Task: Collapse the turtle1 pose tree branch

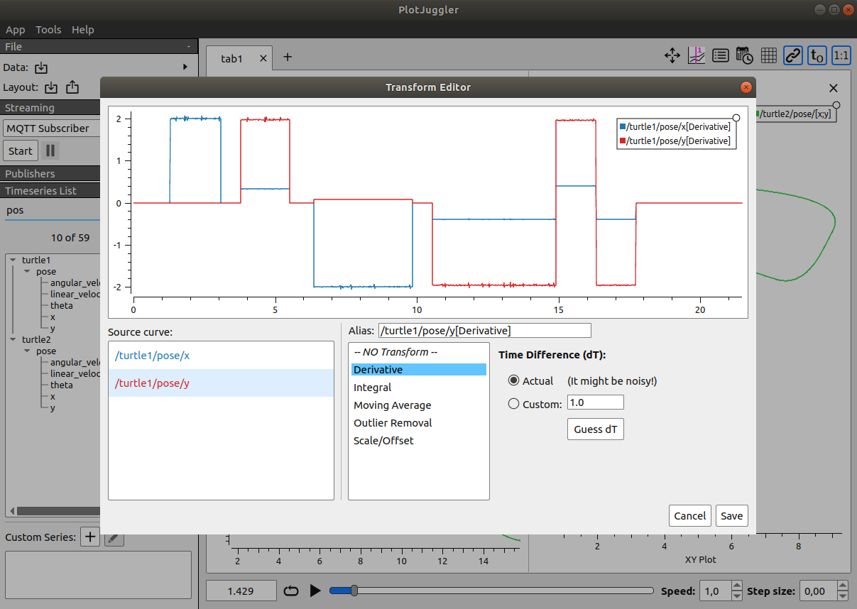Action: [x=26, y=271]
